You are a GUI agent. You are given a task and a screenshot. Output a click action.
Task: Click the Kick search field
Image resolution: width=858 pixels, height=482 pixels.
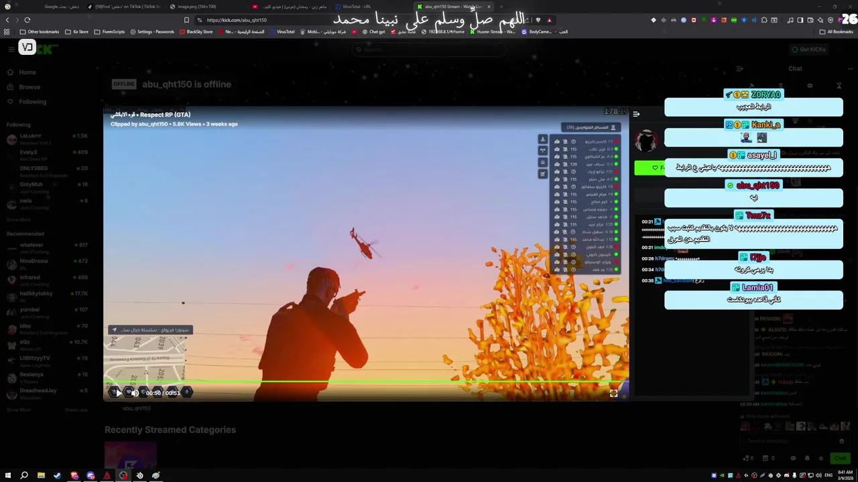(x=429, y=49)
